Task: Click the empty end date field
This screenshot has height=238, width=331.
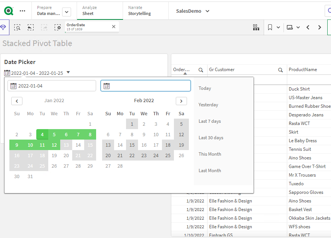Action: (145, 86)
